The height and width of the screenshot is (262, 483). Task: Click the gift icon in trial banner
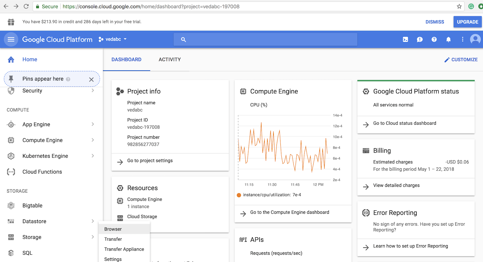click(11, 22)
